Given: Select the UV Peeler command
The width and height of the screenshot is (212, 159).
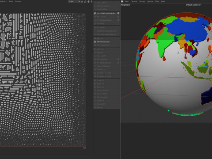Looking at the screenshot, I should [107, 27].
